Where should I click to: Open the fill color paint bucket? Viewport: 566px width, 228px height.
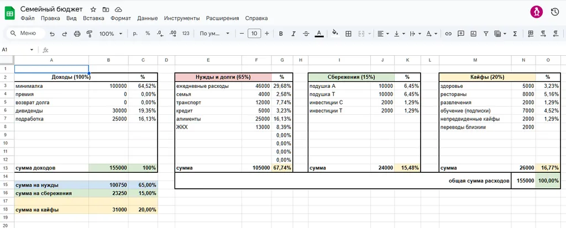coord(334,34)
